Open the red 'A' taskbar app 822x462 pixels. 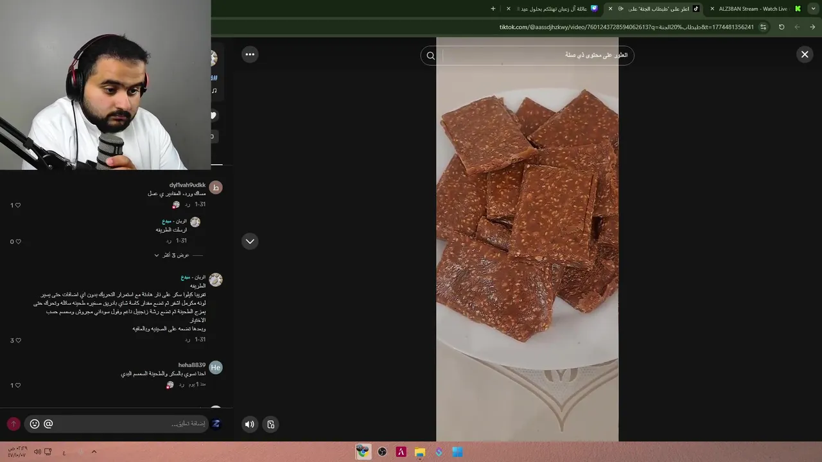click(x=401, y=452)
